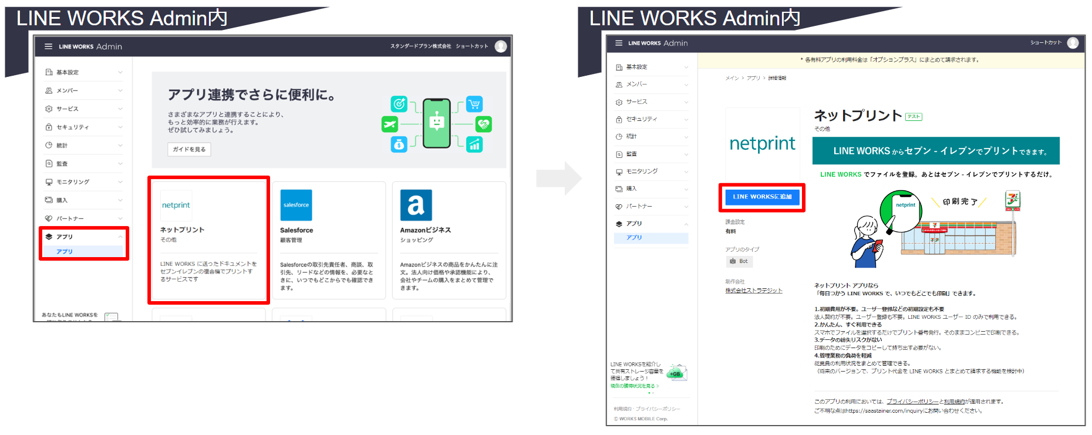Select アプリ sub-item in left sidebar

pyautogui.click(x=84, y=251)
